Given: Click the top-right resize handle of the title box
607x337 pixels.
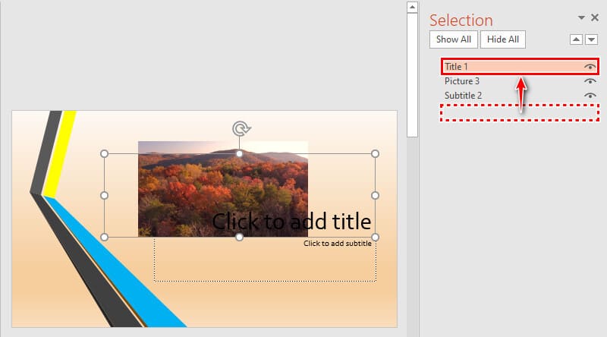Looking at the screenshot, I should (x=375, y=154).
